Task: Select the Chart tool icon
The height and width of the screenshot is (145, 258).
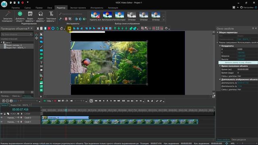Action: coord(41,75)
